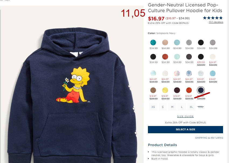Choose the cream swatch priced $24.97 in second row

pos(213,57)
